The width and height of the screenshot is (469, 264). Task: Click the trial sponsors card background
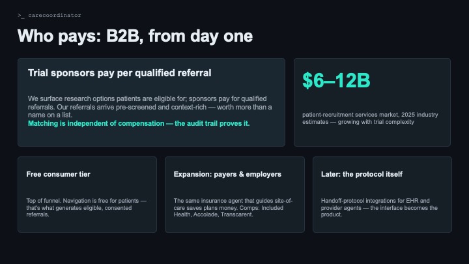click(x=151, y=138)
